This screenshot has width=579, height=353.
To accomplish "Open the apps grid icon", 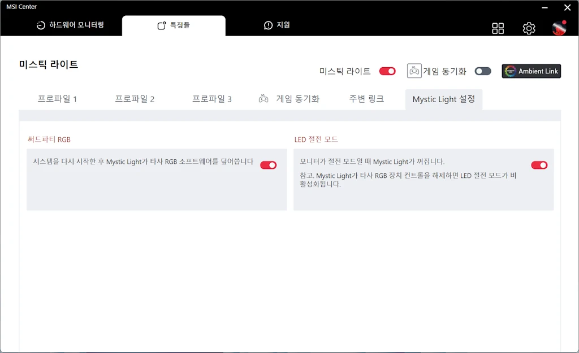I will coord(498,28).
